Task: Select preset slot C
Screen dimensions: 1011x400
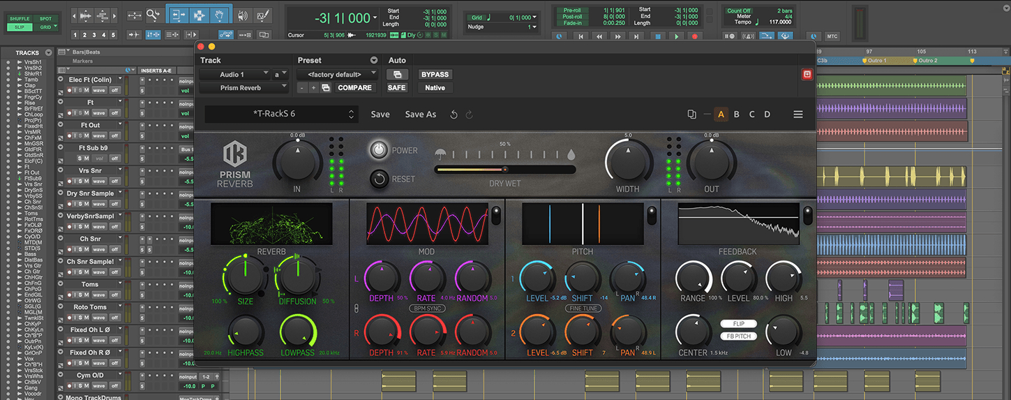Action: pos(752,114)
